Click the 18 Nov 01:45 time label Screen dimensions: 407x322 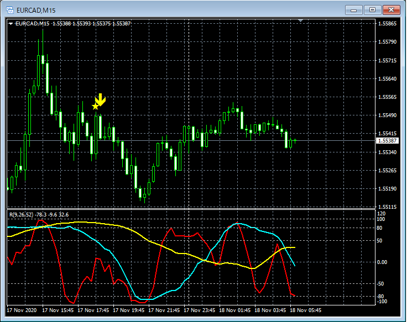pyautogui.click(x=234, y=310)
